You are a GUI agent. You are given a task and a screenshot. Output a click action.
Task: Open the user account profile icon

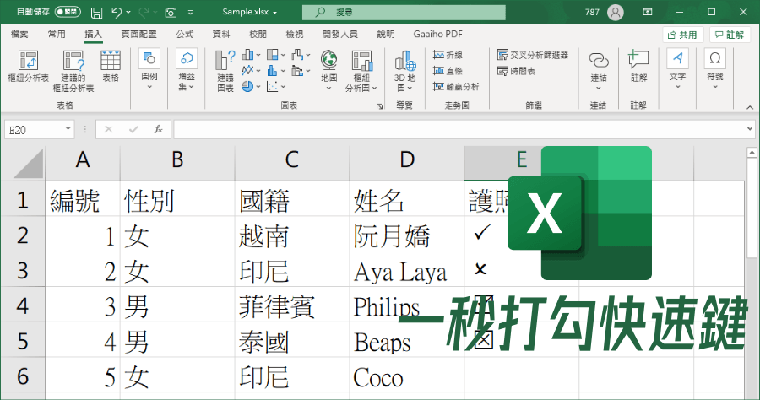pyautogui.click(x=615, y=12)
